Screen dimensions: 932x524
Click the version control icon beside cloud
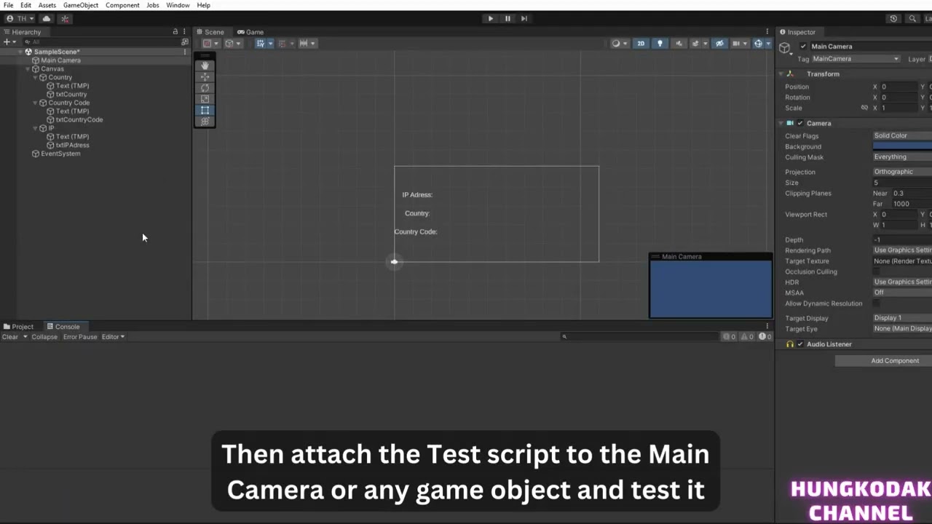click(x=65, y=18)
